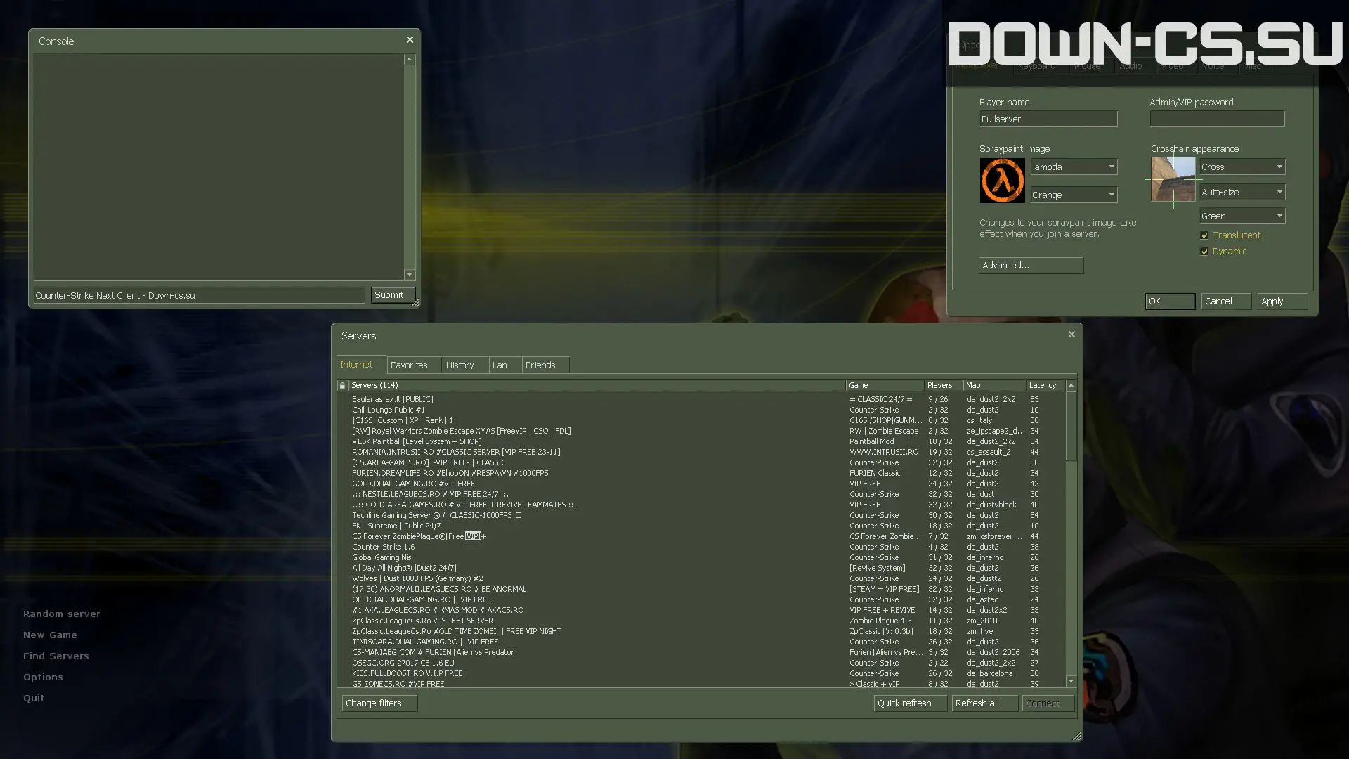Click the Change filters button

pyautogui.click(x=379, y=703)
